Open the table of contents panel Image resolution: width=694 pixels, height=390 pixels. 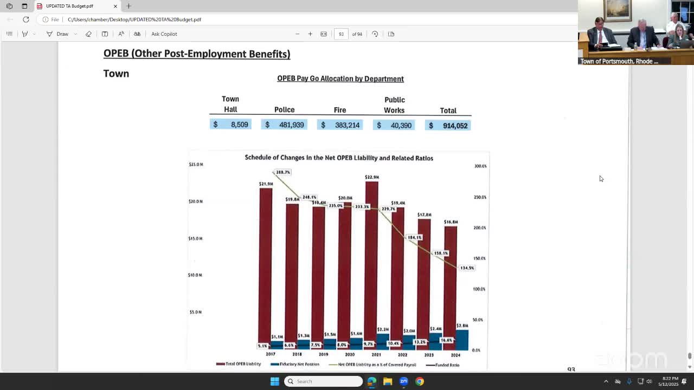pyautogui.click(x=9, y=34)
